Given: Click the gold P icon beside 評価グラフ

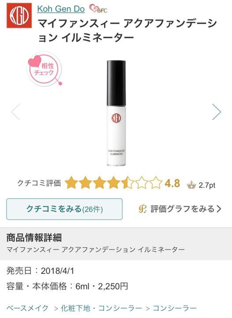Looking at the screenshot, I should pos(143,208).
